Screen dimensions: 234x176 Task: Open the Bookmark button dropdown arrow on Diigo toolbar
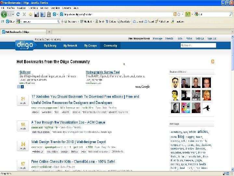pos(78,22)
